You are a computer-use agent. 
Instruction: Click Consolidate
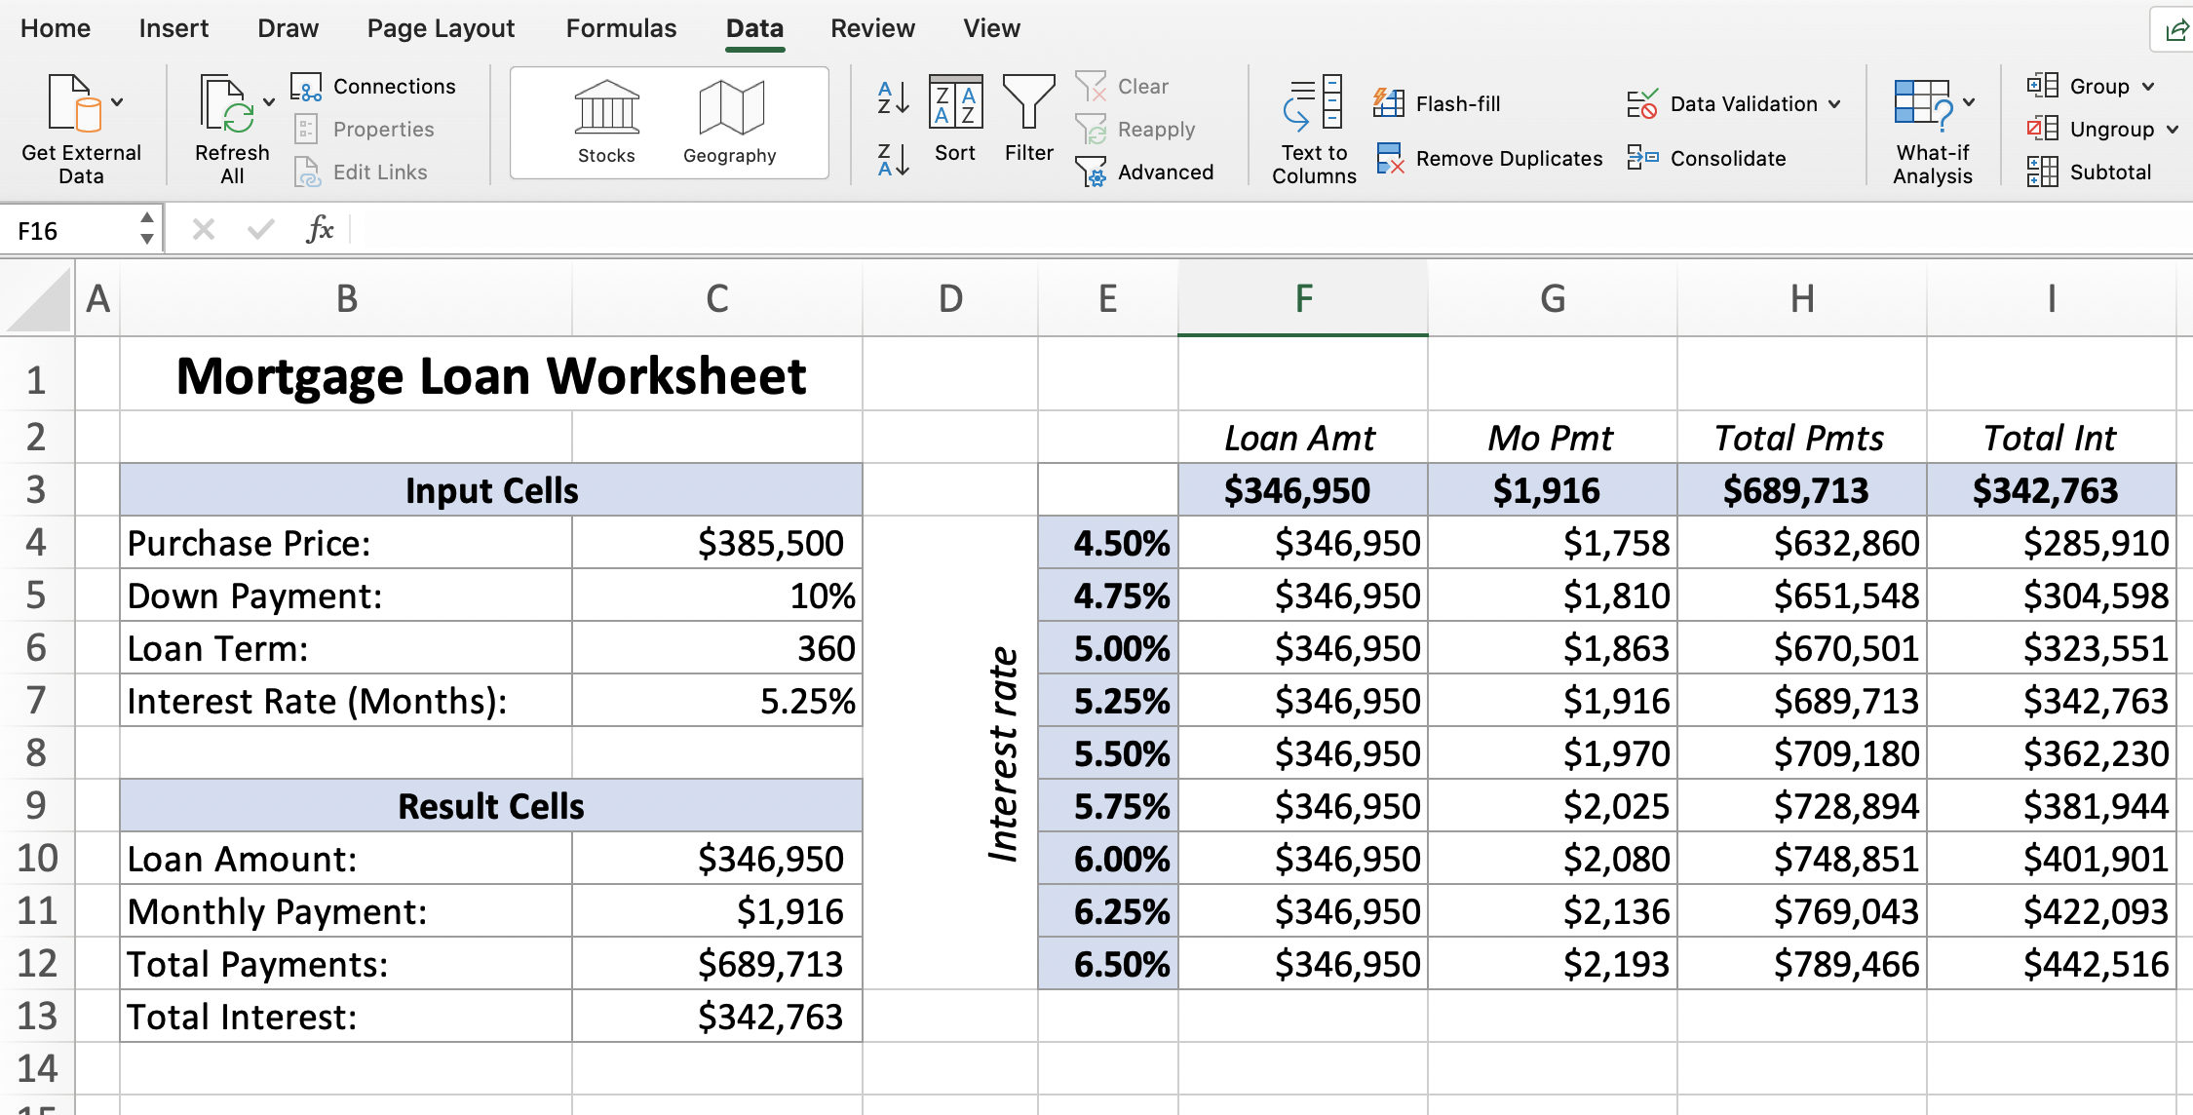click(1707, 158)
